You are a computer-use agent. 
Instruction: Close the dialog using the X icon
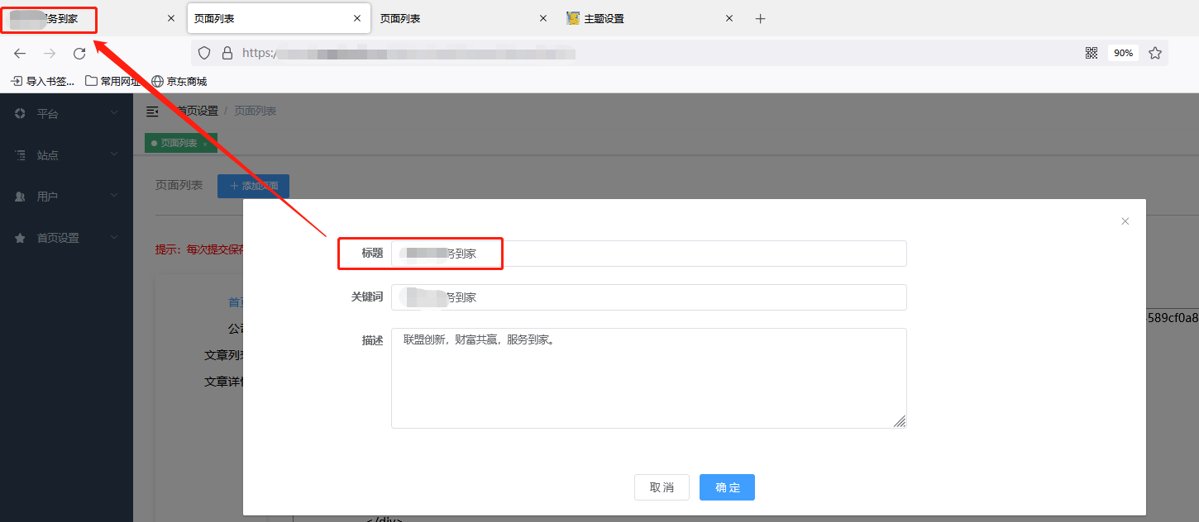(x=1125, y=221)
